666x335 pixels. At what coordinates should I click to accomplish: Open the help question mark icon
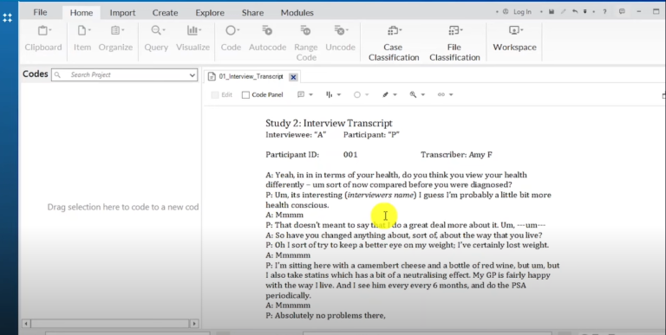604,12
